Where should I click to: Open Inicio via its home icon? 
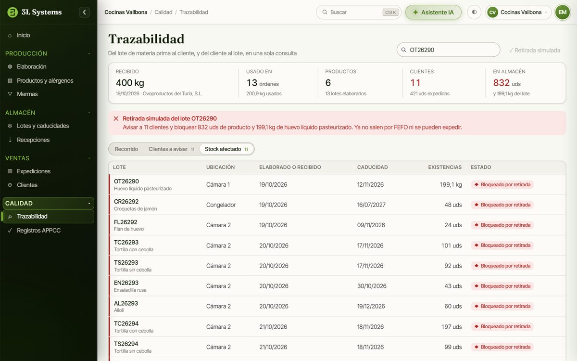(10, 35)
